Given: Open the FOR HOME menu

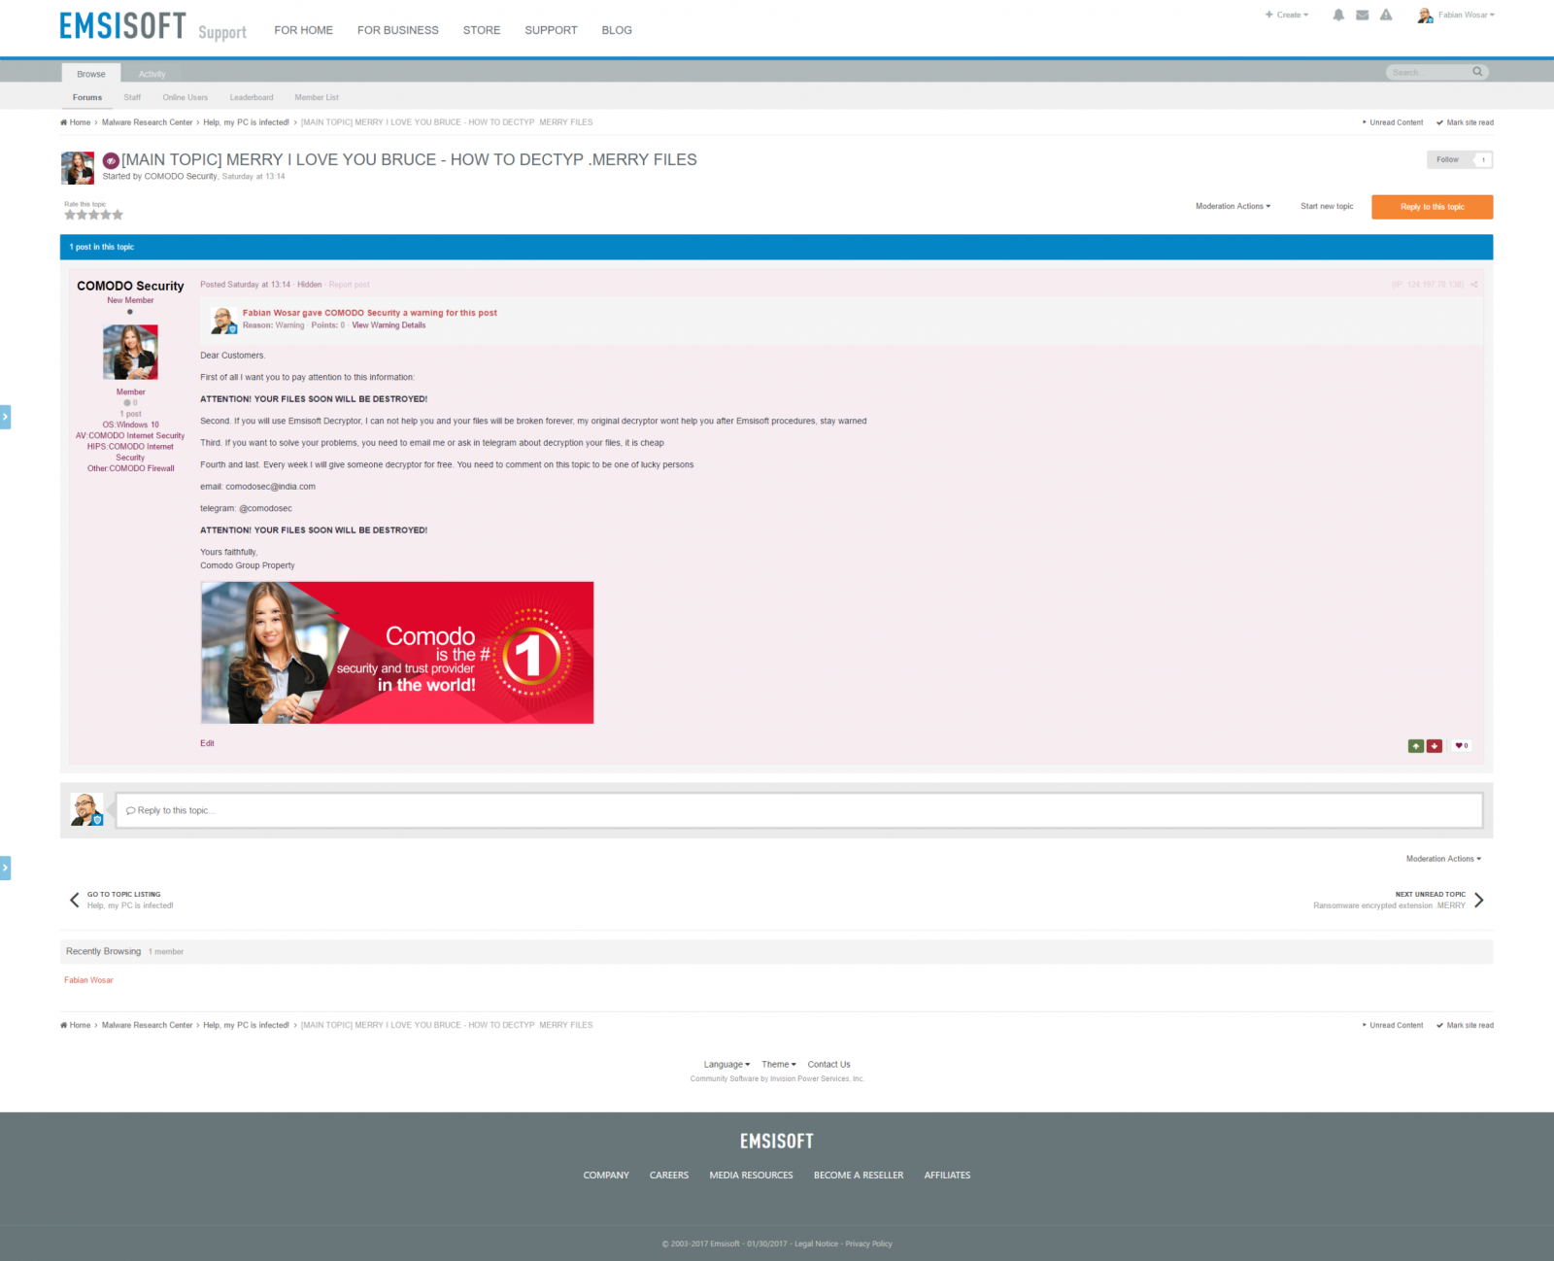Looking at the screenshot, I should point(304,30).
